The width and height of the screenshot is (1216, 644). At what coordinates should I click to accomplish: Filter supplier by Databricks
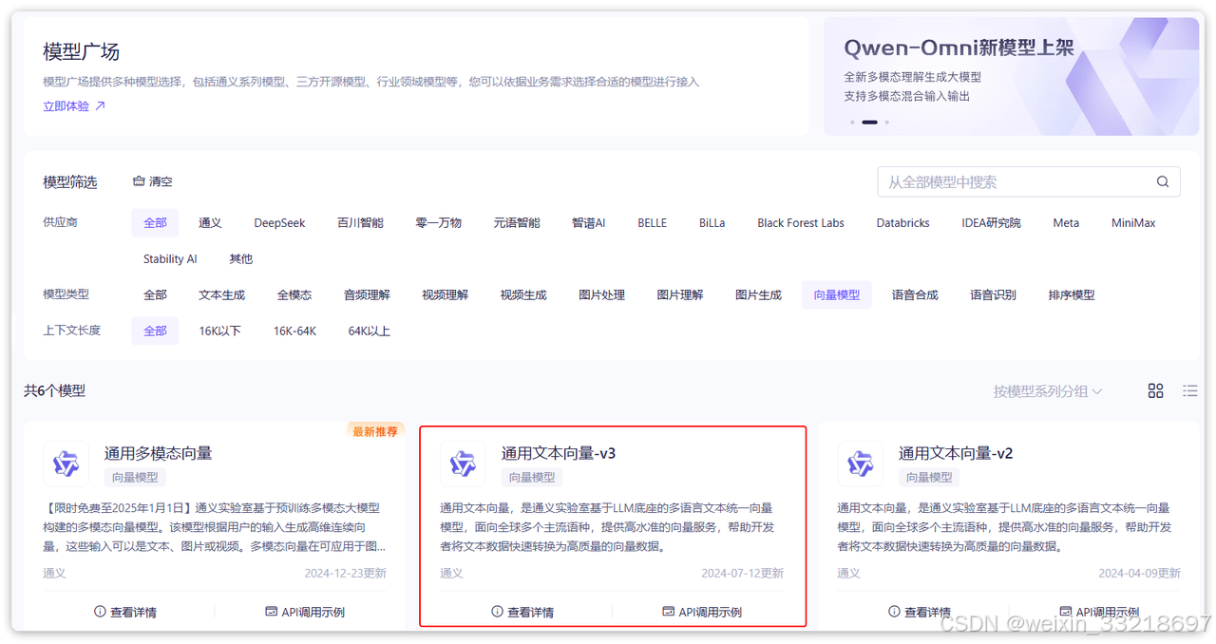(902, 222)
